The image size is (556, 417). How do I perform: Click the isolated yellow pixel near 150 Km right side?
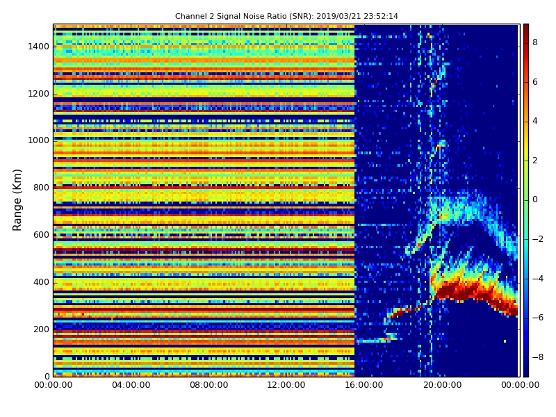point(505,341)
